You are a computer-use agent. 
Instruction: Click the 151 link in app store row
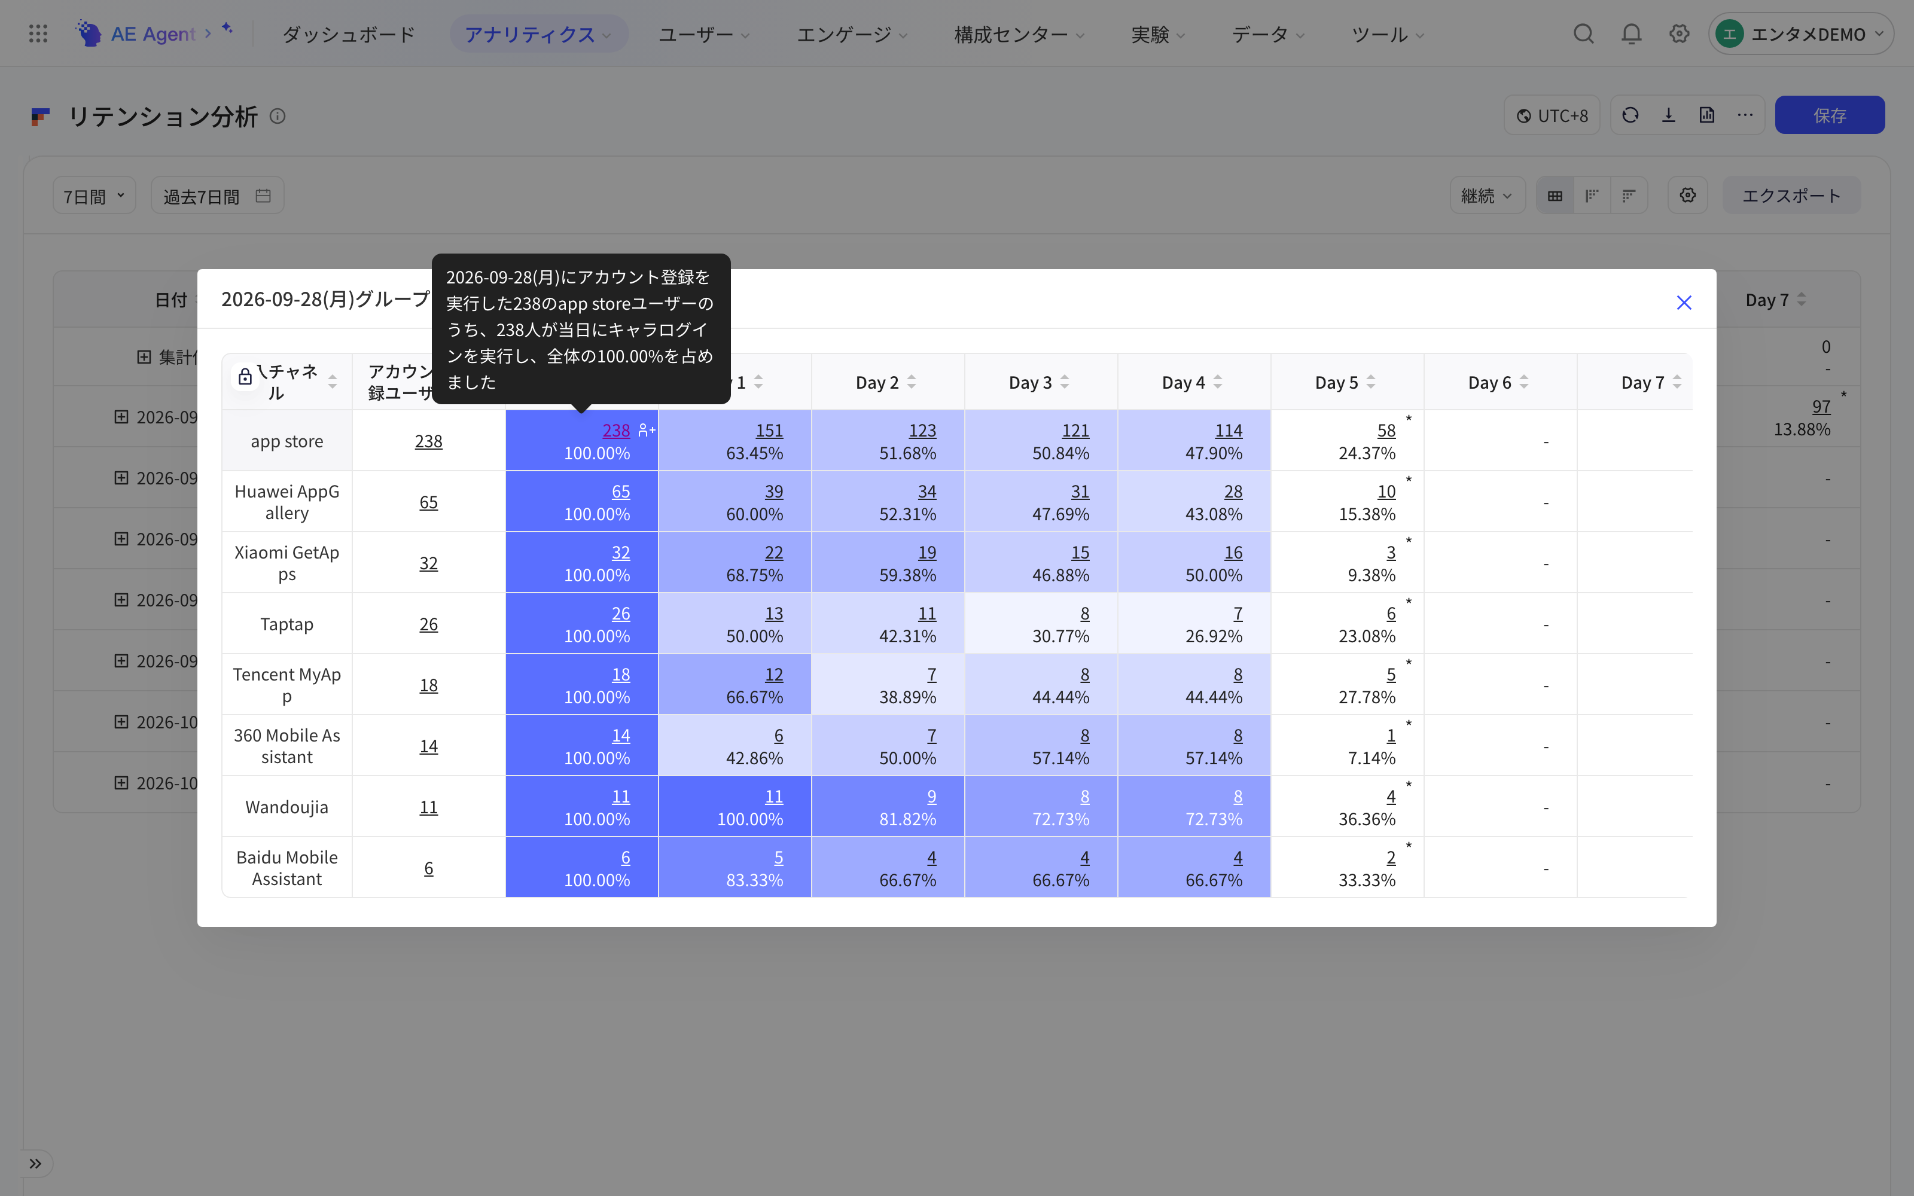pos(769,431)
